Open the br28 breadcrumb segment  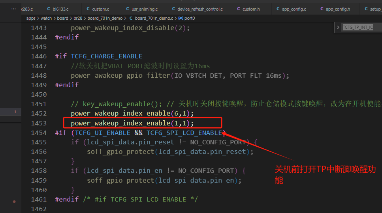(x=78, y=18)
